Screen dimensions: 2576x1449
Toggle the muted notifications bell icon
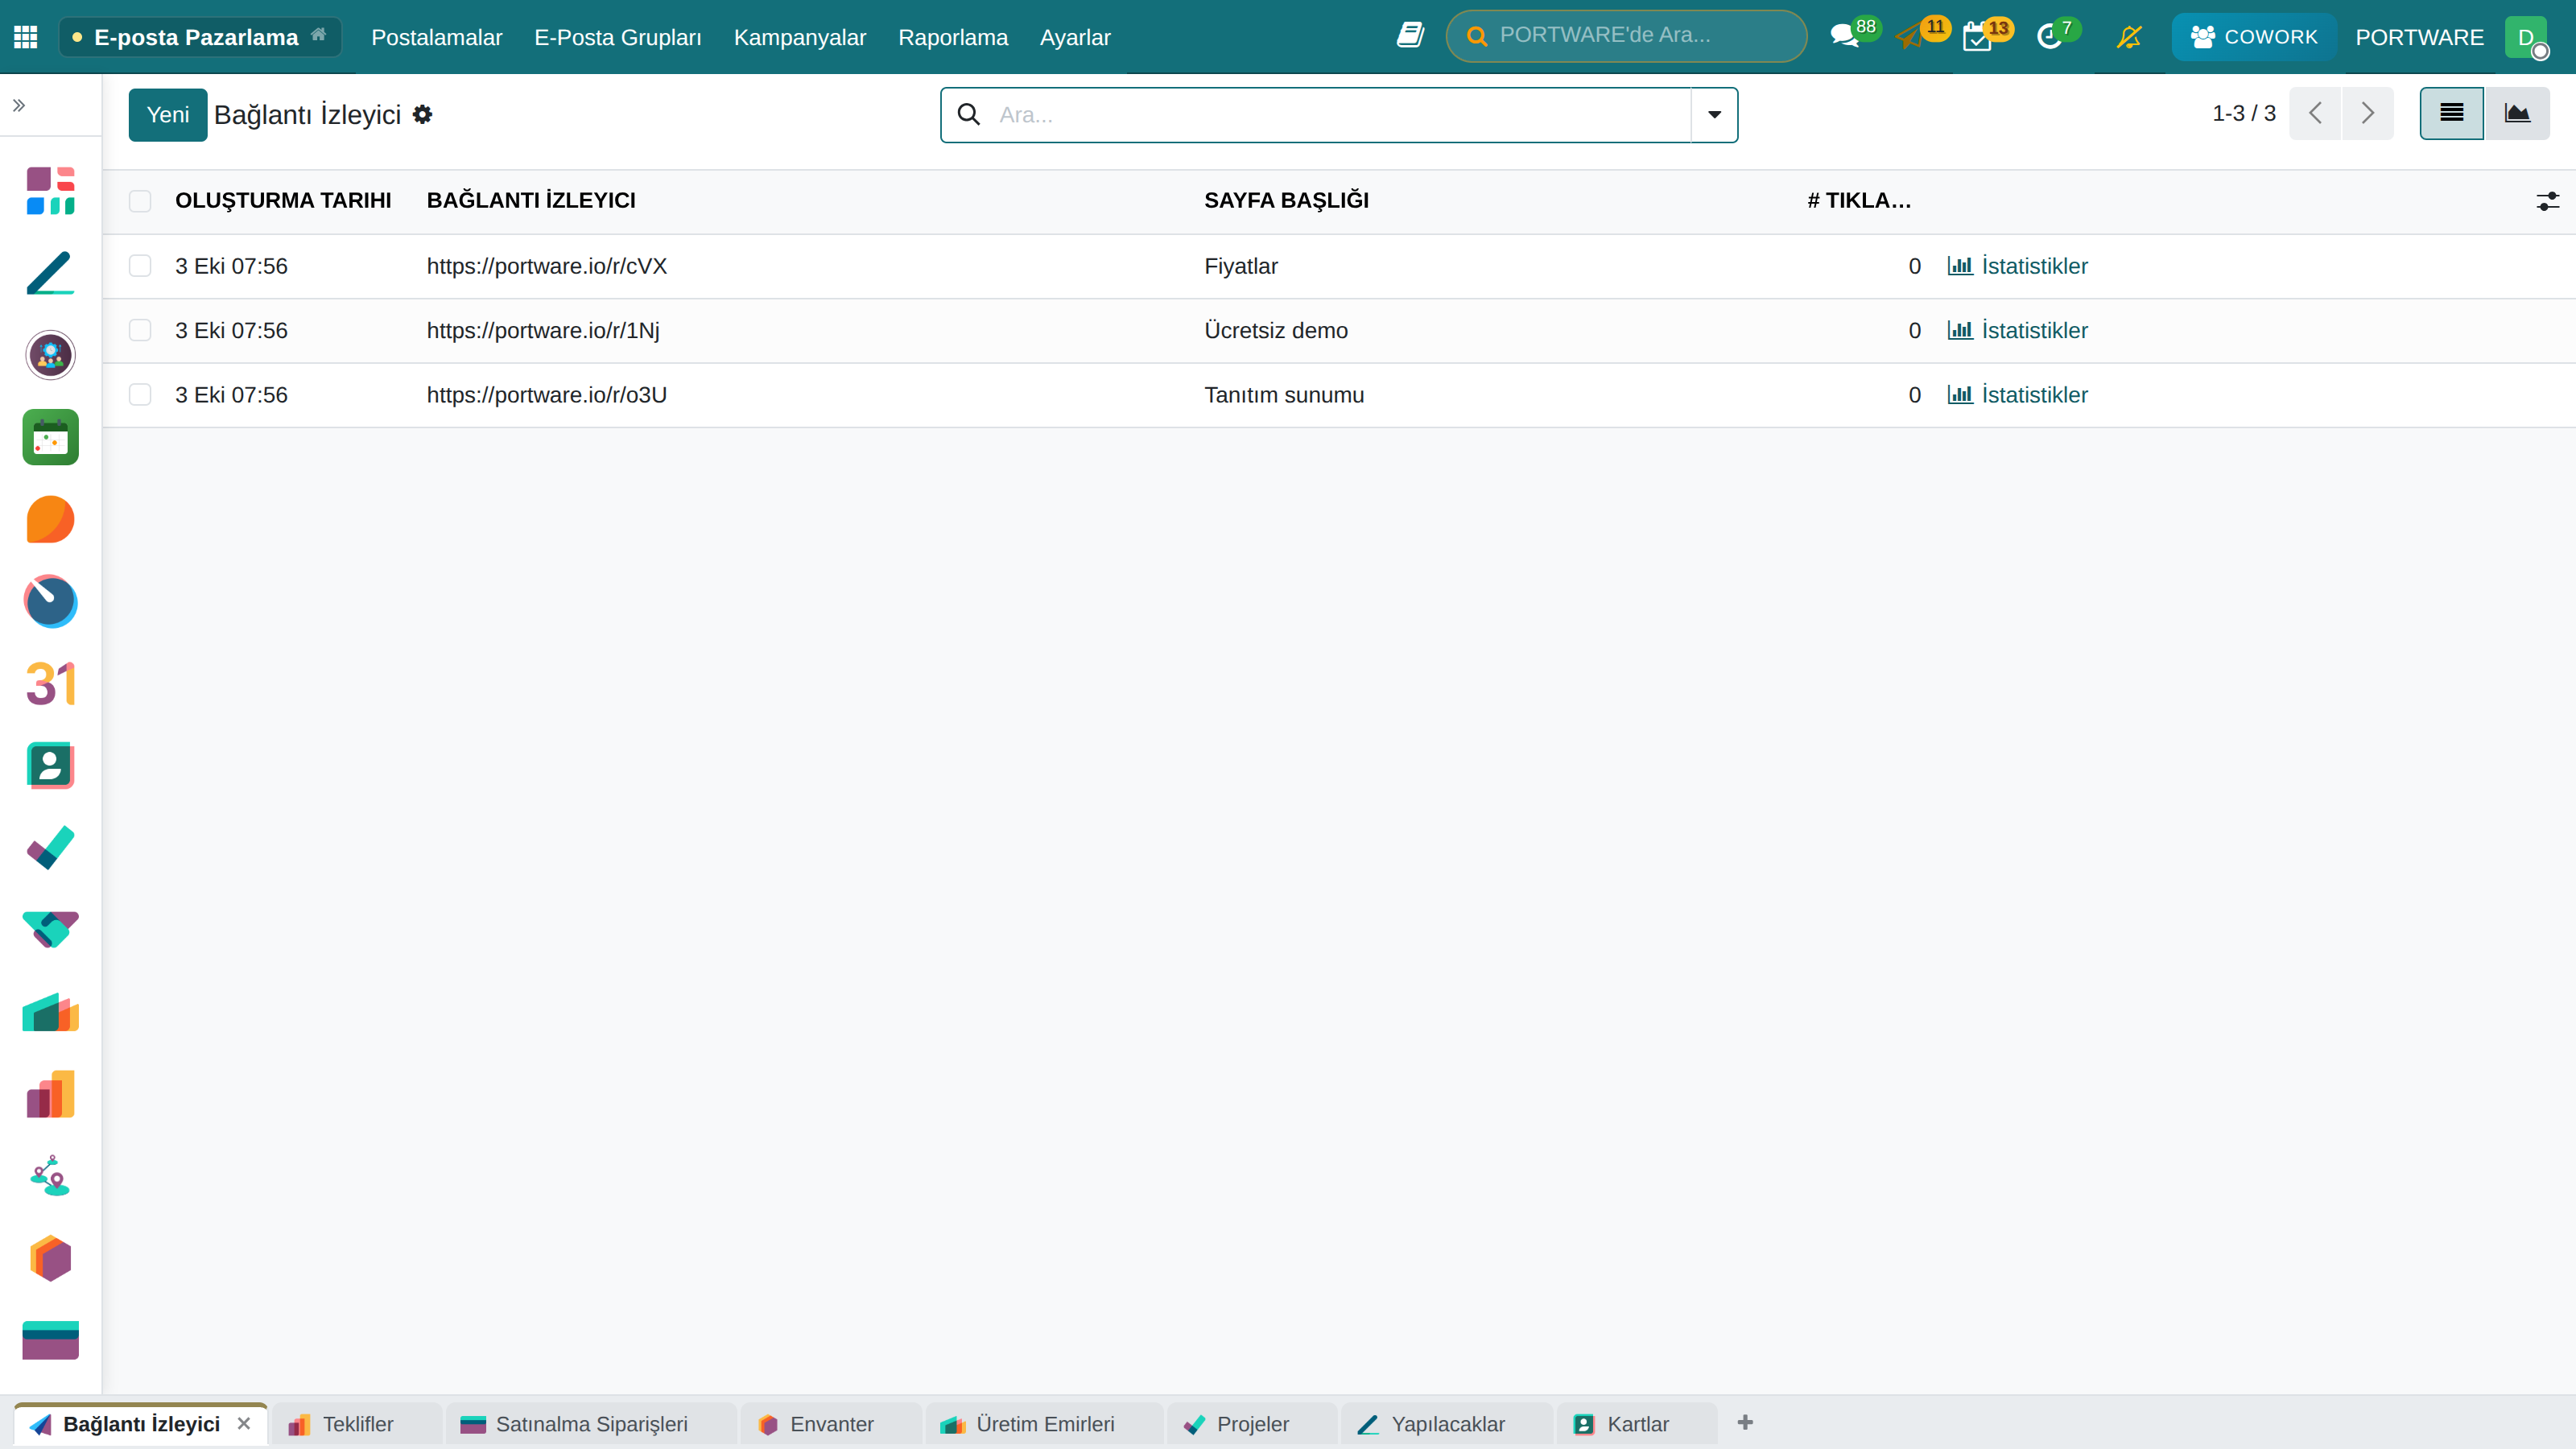pyautogui.click(x=2129, y=37)
